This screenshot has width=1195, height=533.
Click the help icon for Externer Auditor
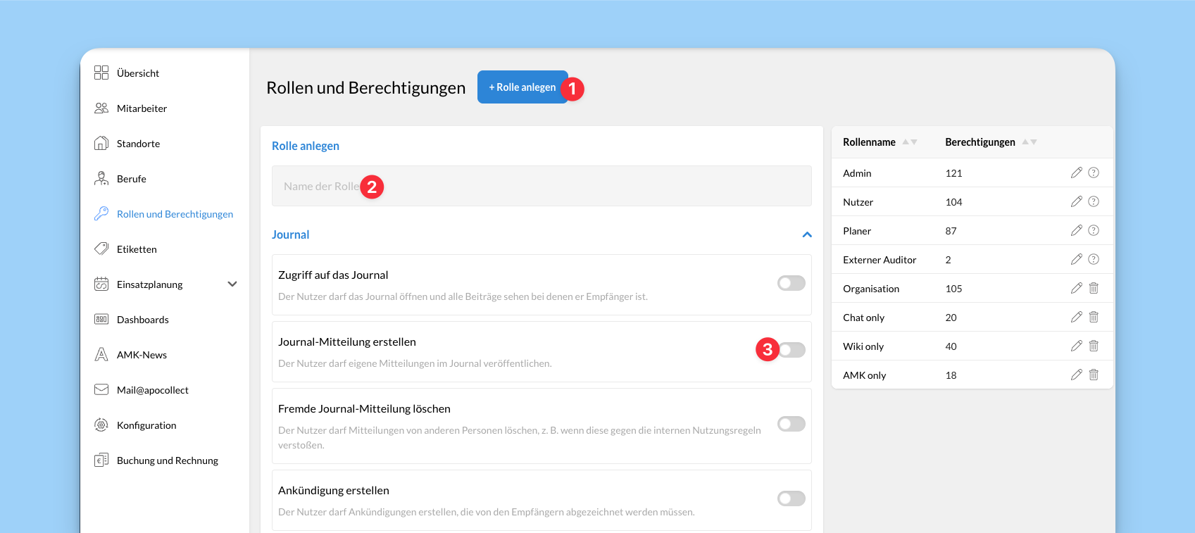tap(1094, 259)
